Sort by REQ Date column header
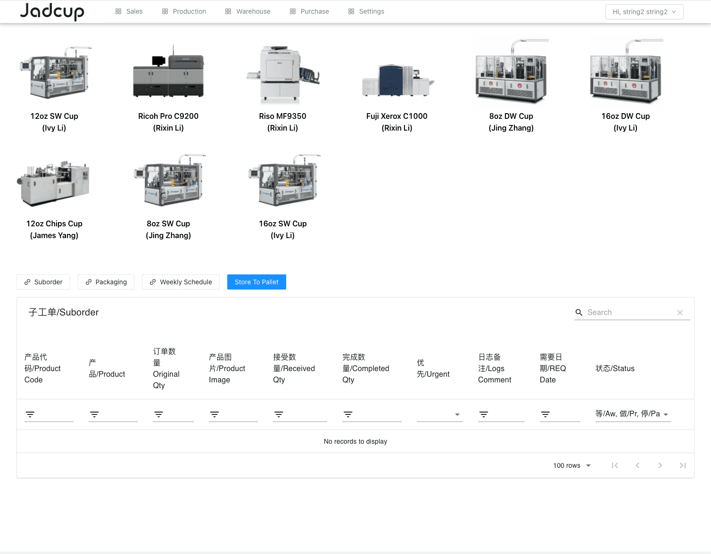Image resolution: width=711 pixels, height=554 pixels. coord(553,368)
